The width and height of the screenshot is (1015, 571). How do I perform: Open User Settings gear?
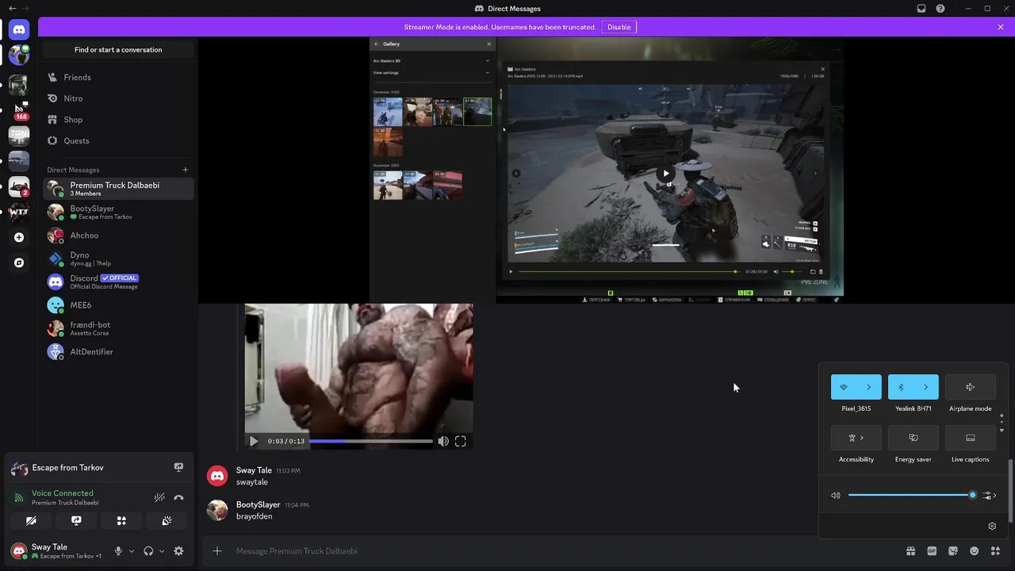click(178, 551)
